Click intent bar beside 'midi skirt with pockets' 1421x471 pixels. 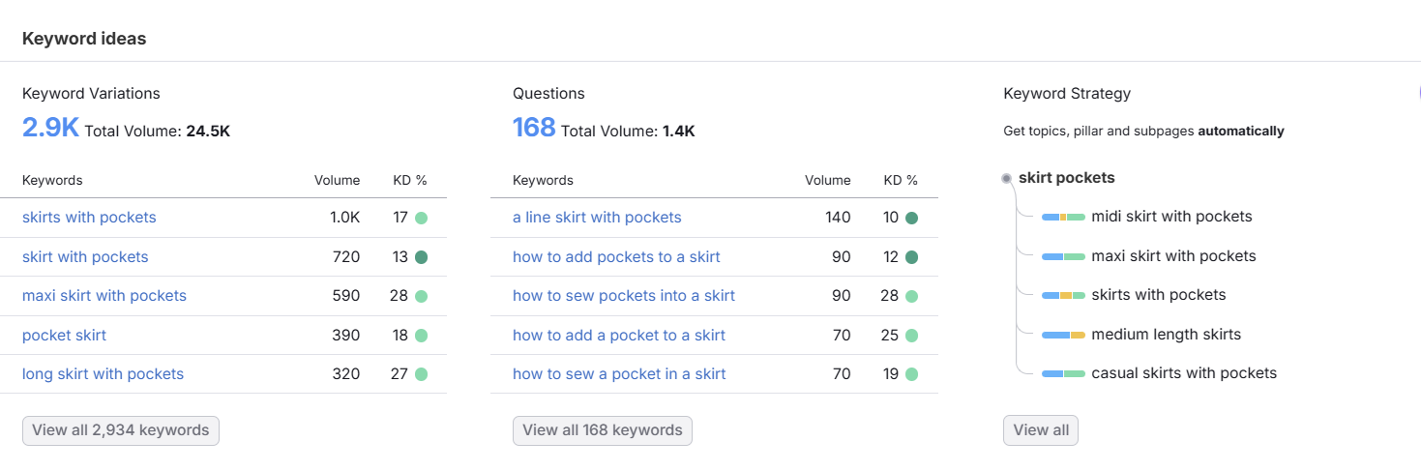click(x=1063, y=218)
